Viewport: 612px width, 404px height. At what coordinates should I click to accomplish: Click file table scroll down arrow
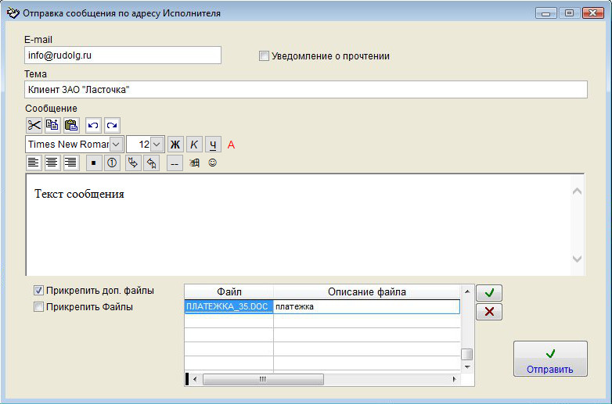(x=467, y=367)
